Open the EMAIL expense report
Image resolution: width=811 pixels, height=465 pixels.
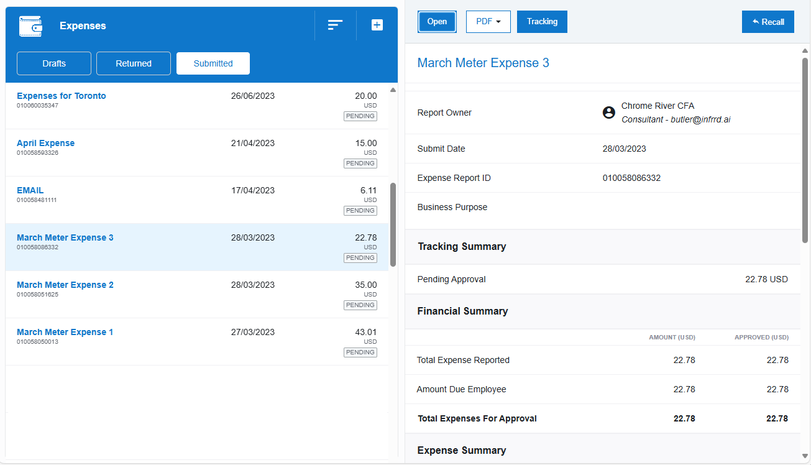click(30, 190)
